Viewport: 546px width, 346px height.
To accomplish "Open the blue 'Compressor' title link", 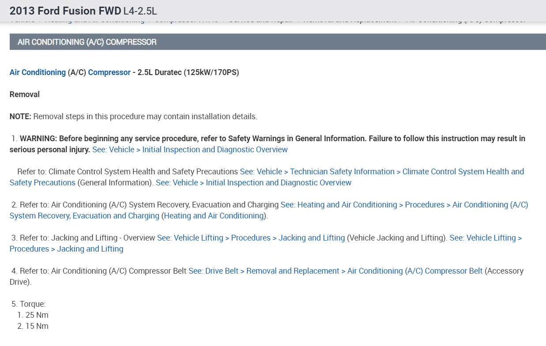I will tap(109, 72).
